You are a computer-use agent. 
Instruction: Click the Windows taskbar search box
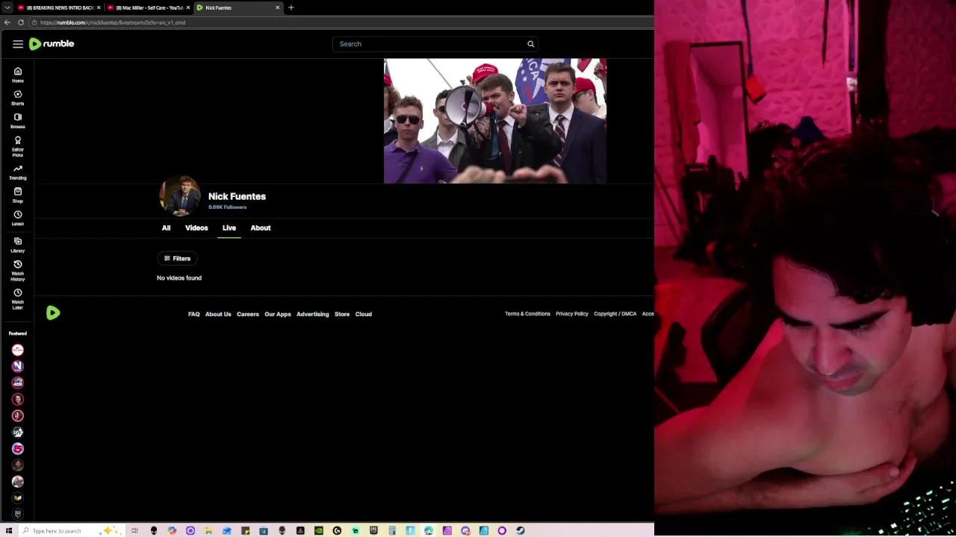(x=71, y=530)
